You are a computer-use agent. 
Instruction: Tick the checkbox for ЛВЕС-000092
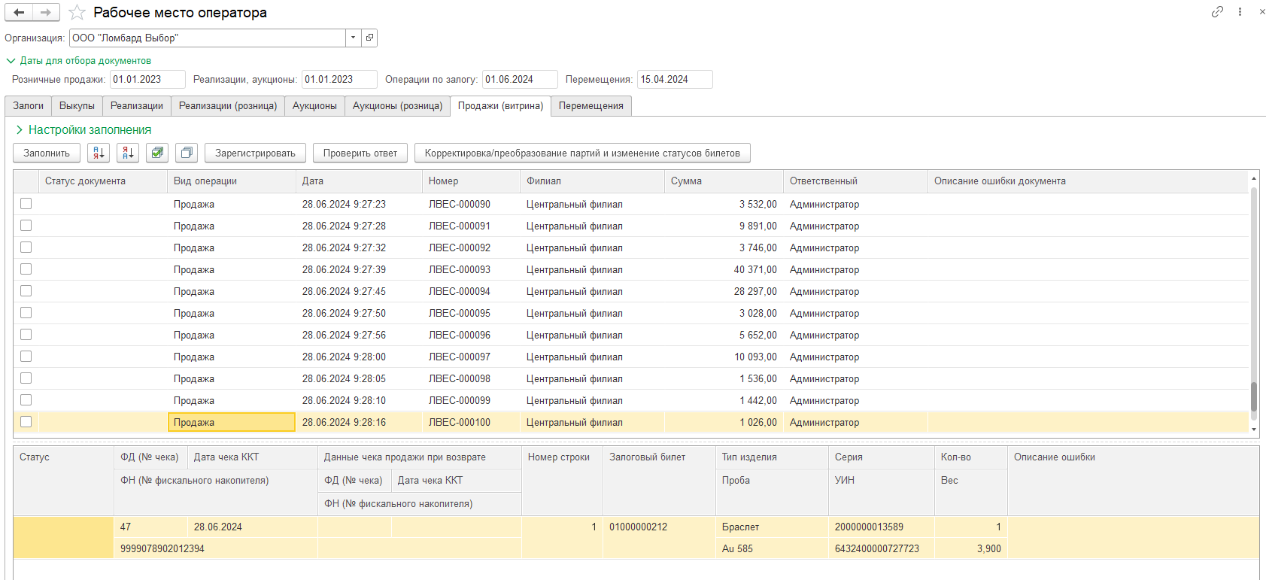(26, 247)
